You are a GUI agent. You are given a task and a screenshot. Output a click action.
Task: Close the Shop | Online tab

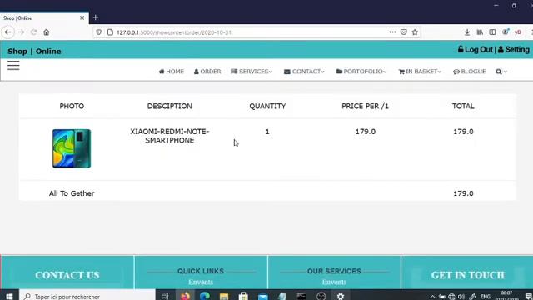82,18
